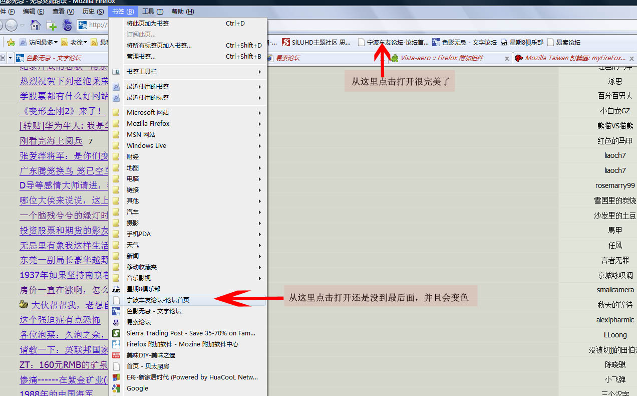The width and height of the screenshot is (637, 396).
Task: Open the tab list dropdown arrow
Action: 10,58
